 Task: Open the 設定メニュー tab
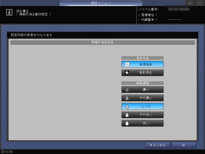(101, 3)
